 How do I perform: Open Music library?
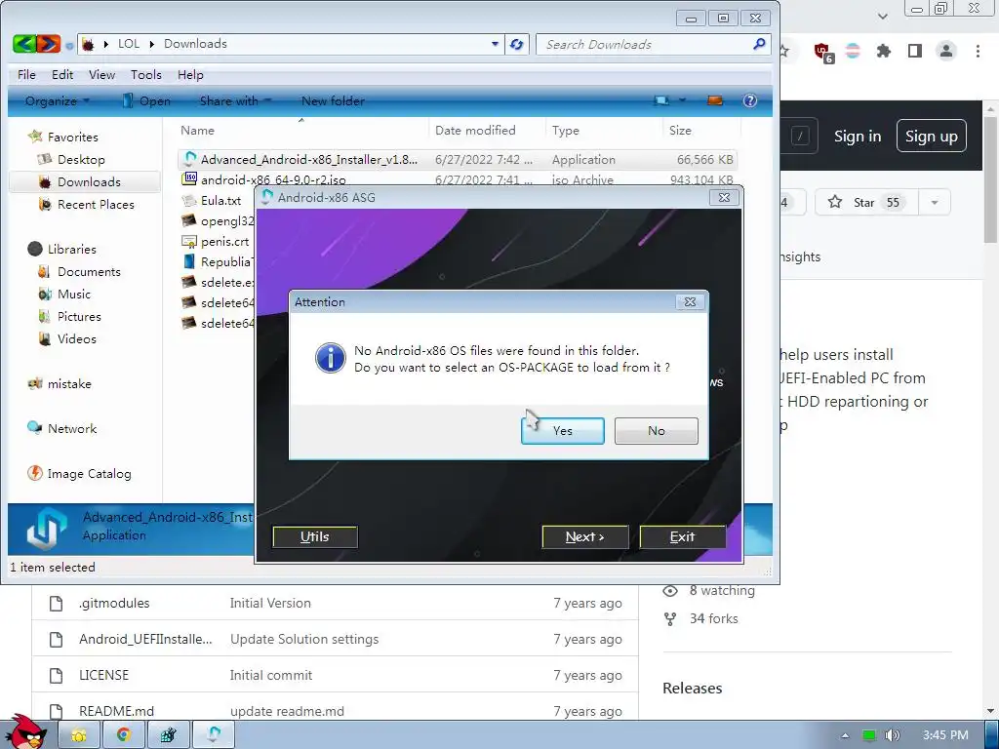coord(74,295)
